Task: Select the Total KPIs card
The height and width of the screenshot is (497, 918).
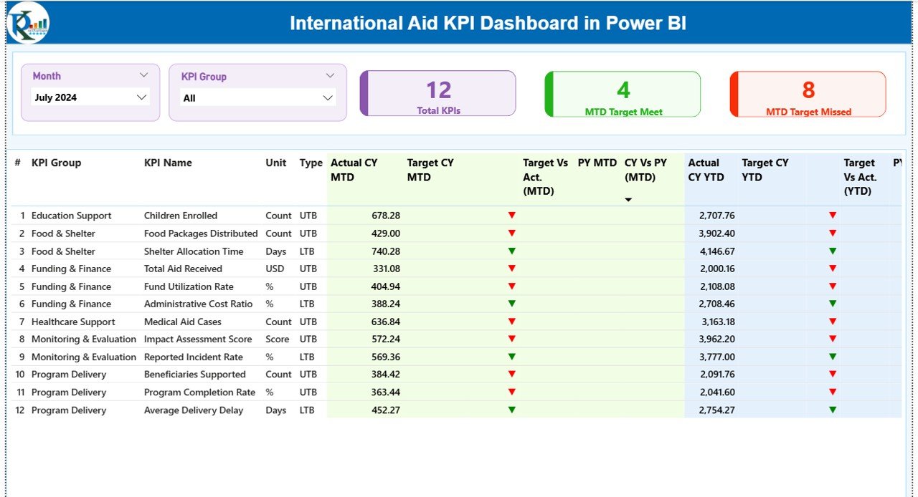Action: coord(438,93)
